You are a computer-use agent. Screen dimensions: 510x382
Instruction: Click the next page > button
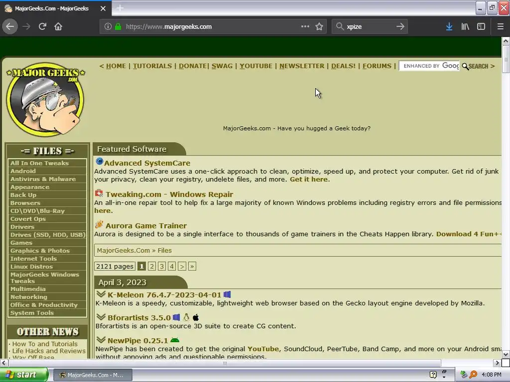pyautogui.click(x=182, y=267)
